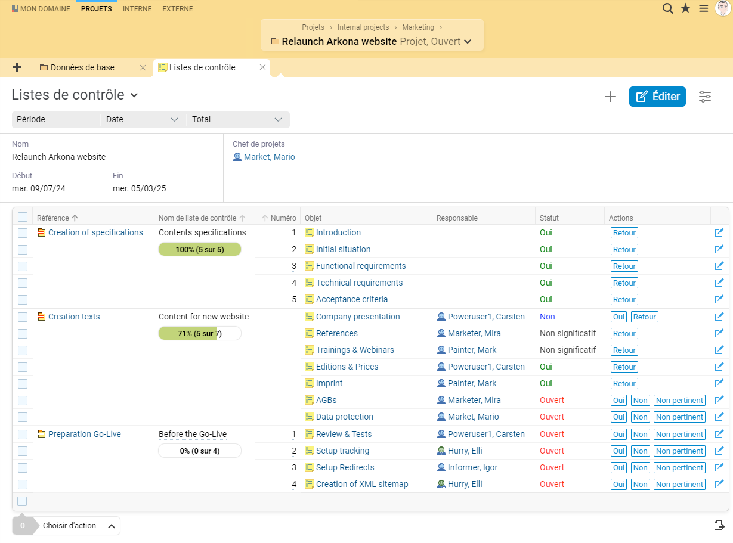Open view settings sliders icon

tap(705, 97)
